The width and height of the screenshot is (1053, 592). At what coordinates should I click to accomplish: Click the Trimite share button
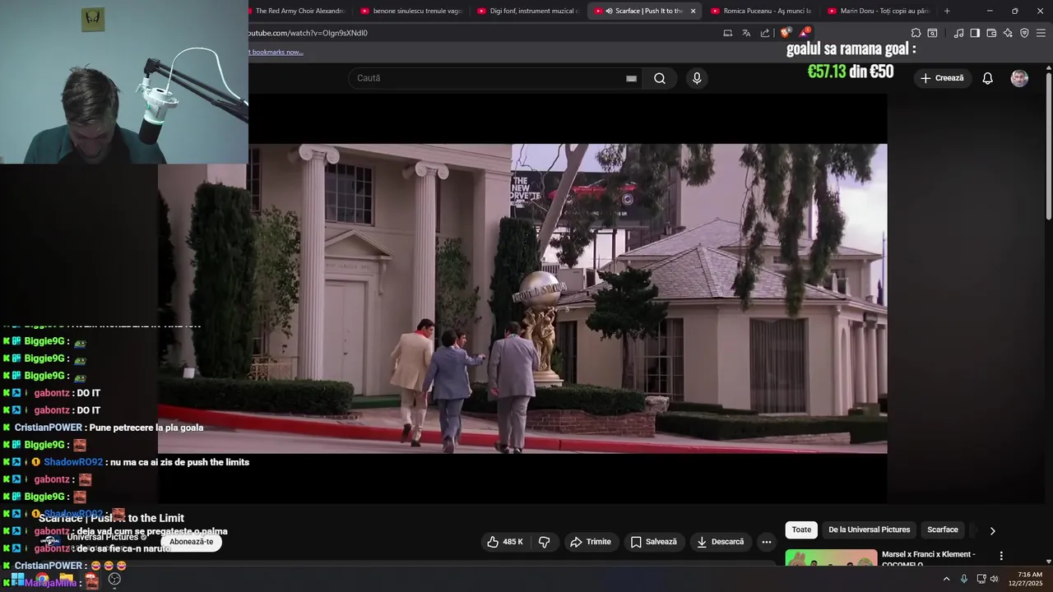(x=591, y=542)
